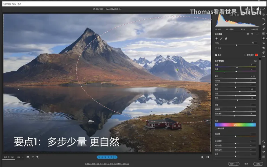Enable the use fine adjustment (使用微调) checkbox
The width and height of the screenshot is (267, 167).
(x=216, y=128)
